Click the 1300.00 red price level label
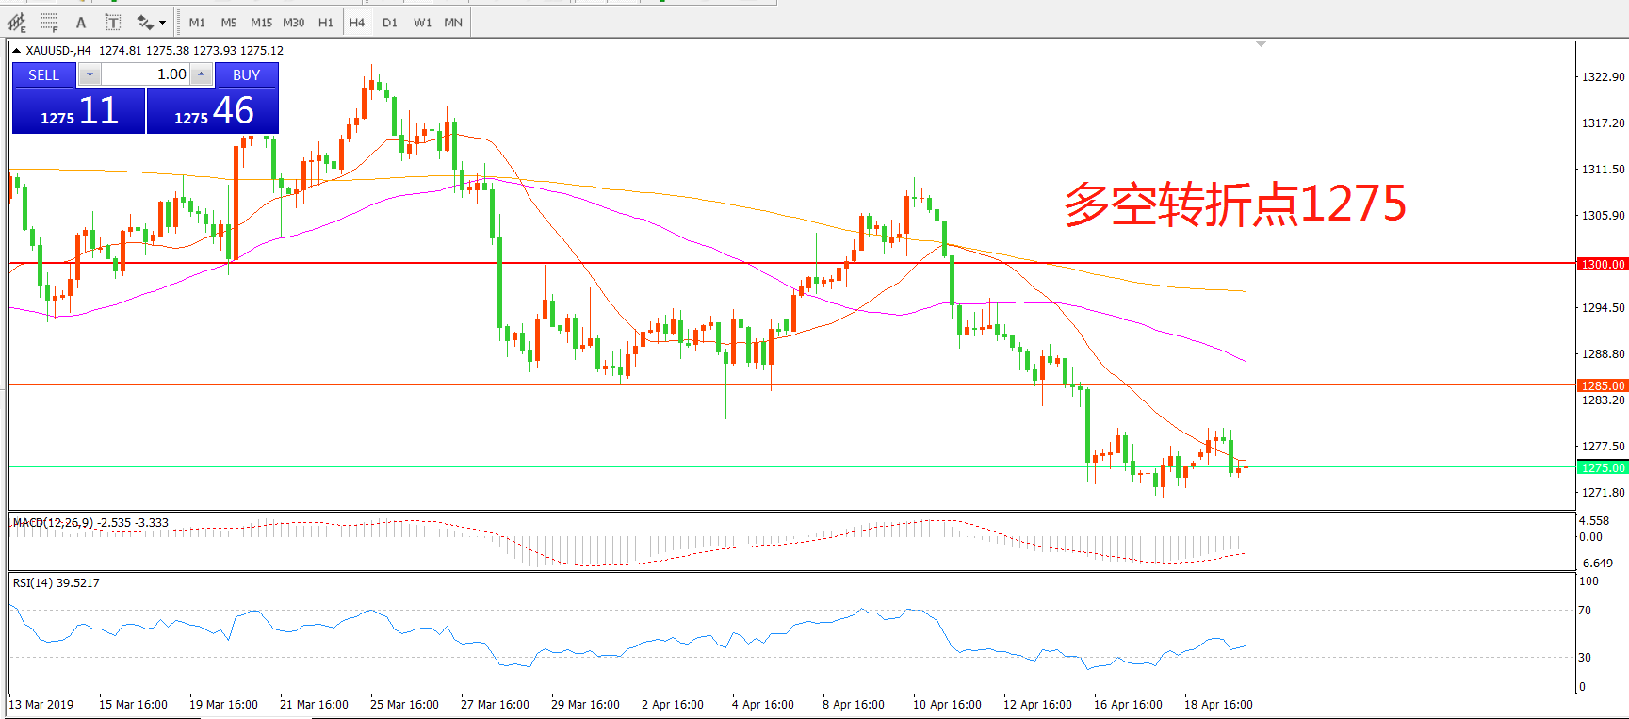Image resolution: width=1629 pixels, height=719 pixels. 1602,265
